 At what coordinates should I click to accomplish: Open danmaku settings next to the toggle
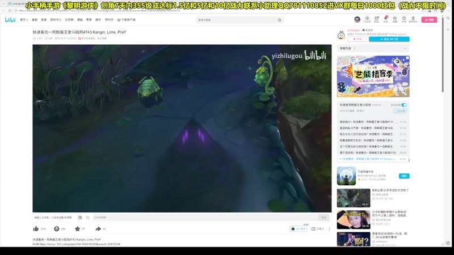pos(88,217)
